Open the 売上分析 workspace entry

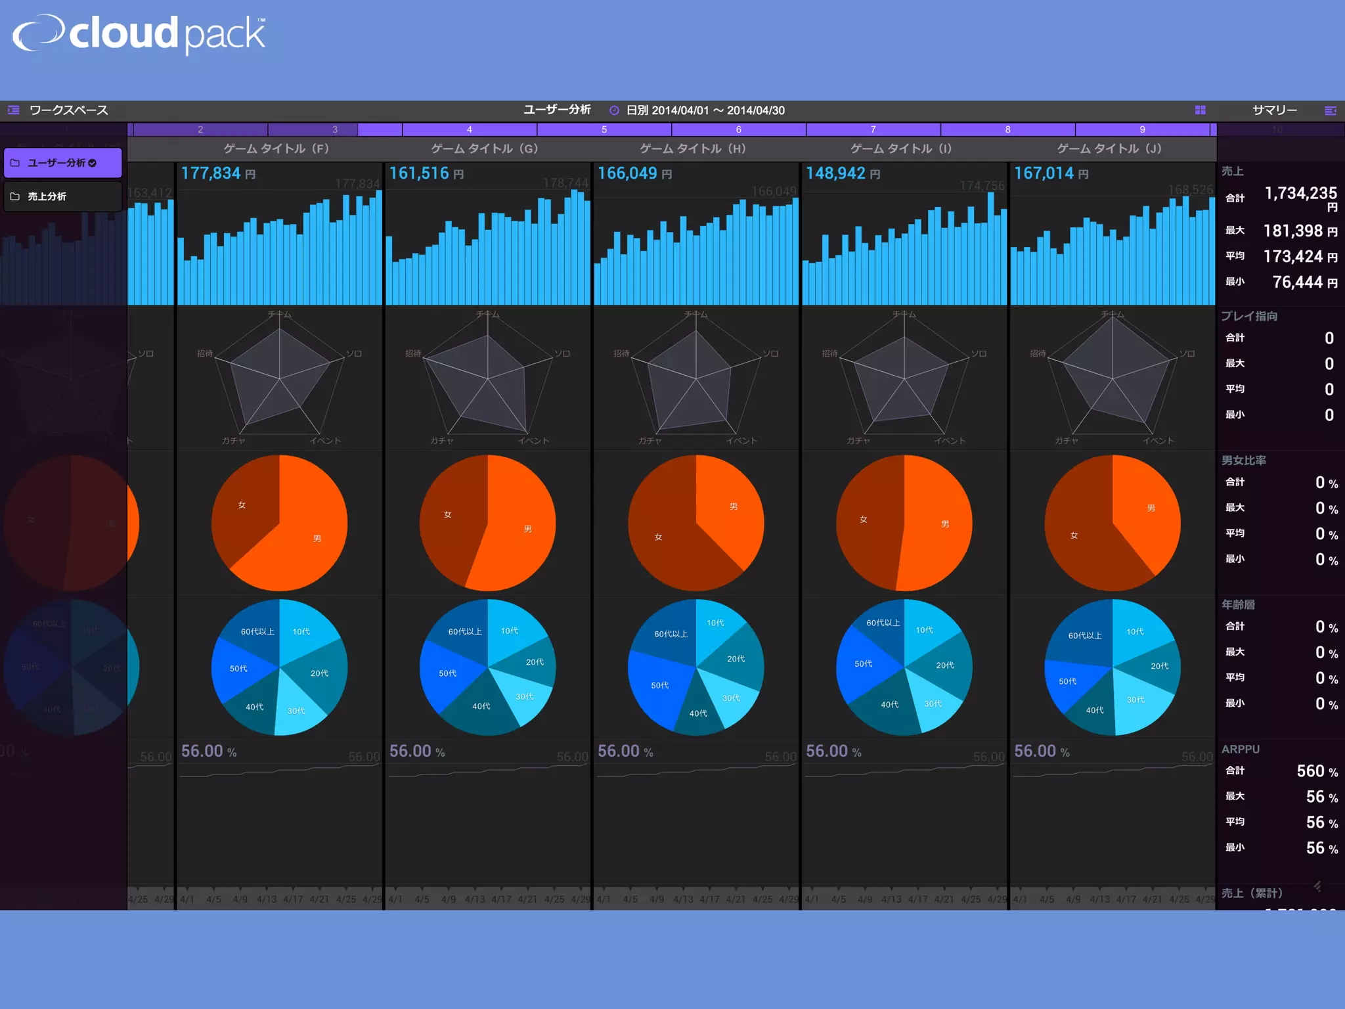[47, 196]
